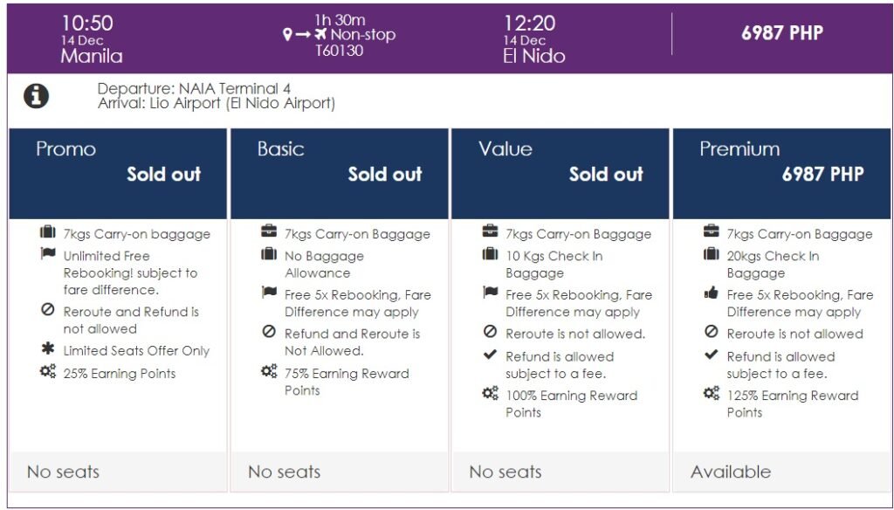Click the flag icon in Promo fare

[x=48, y=254]
